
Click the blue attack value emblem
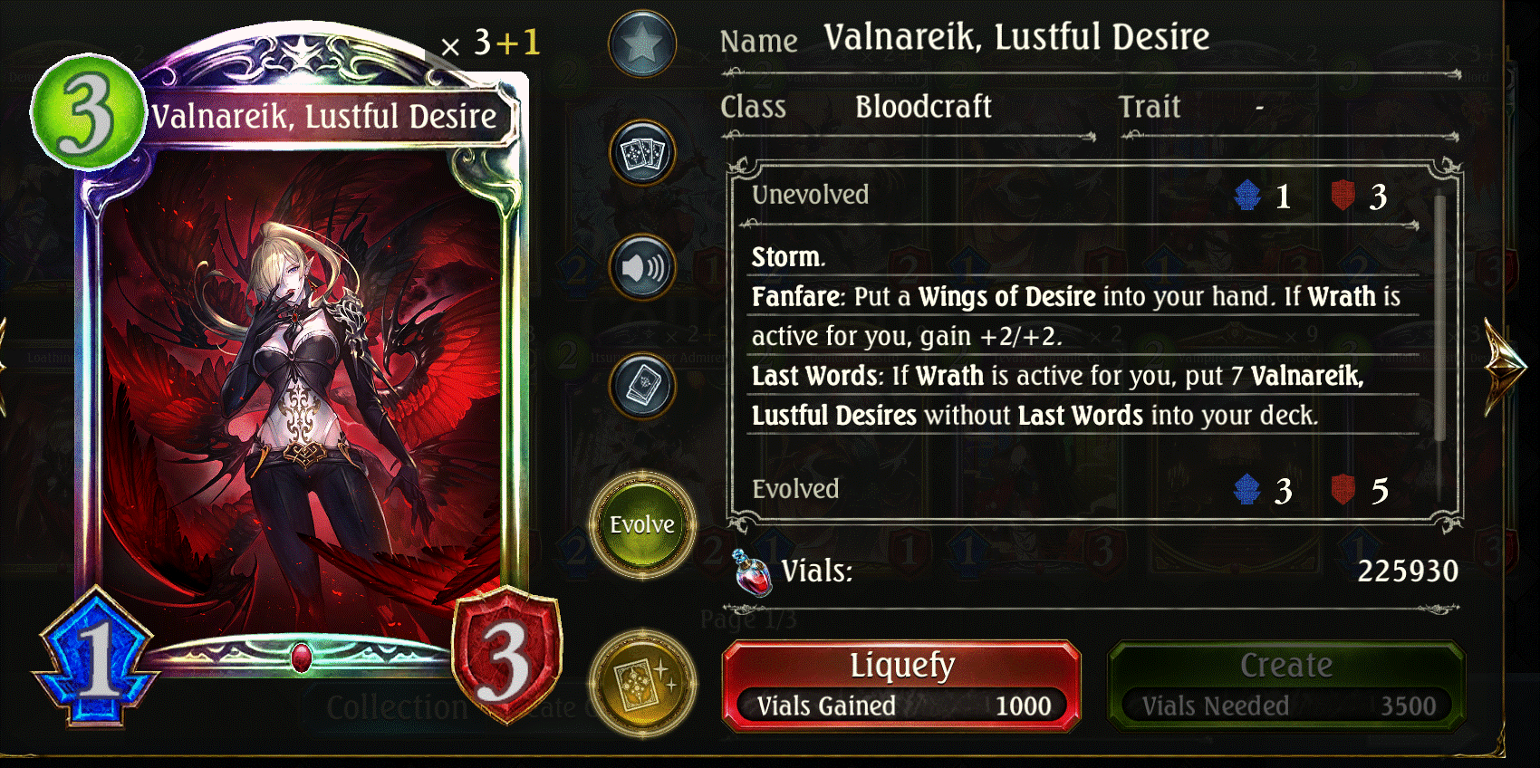coord(96,656)
